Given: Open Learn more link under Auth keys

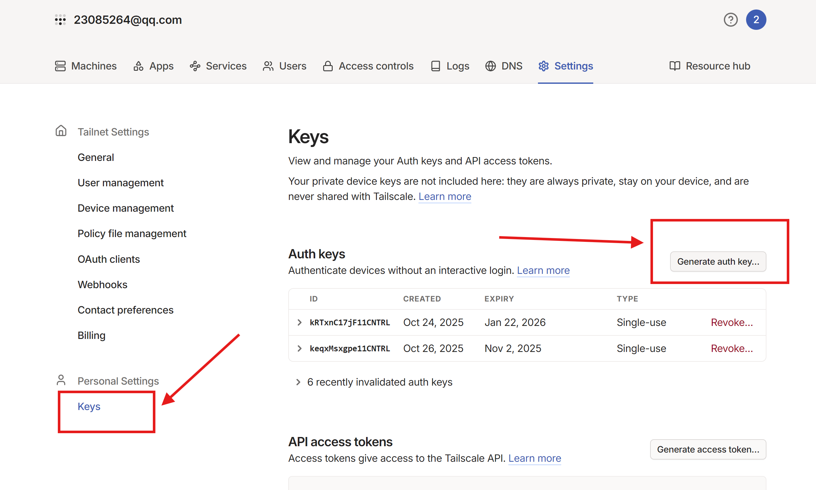Looking at the screenshot, I should click(543, 270).
